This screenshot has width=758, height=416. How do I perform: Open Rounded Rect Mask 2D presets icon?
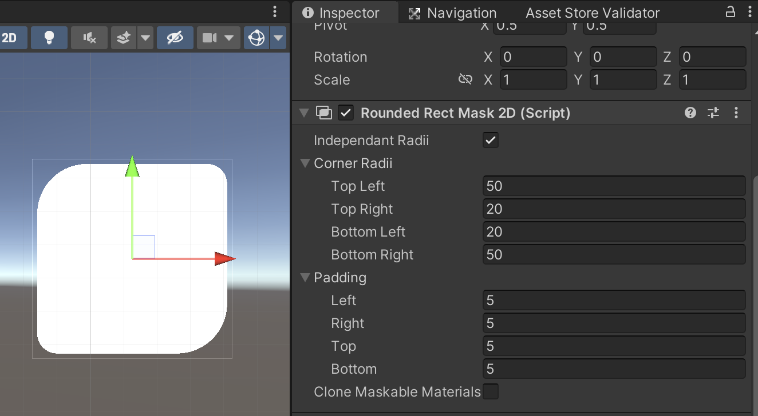pyautogui.click(x=713, y=113)
